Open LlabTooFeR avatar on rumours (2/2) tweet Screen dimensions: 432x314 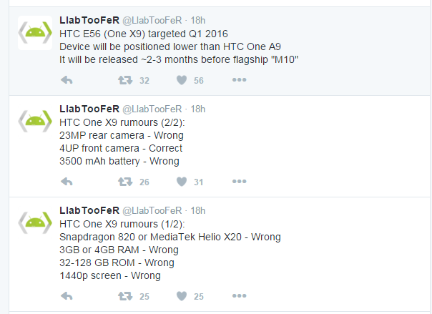tap(35, 122)
